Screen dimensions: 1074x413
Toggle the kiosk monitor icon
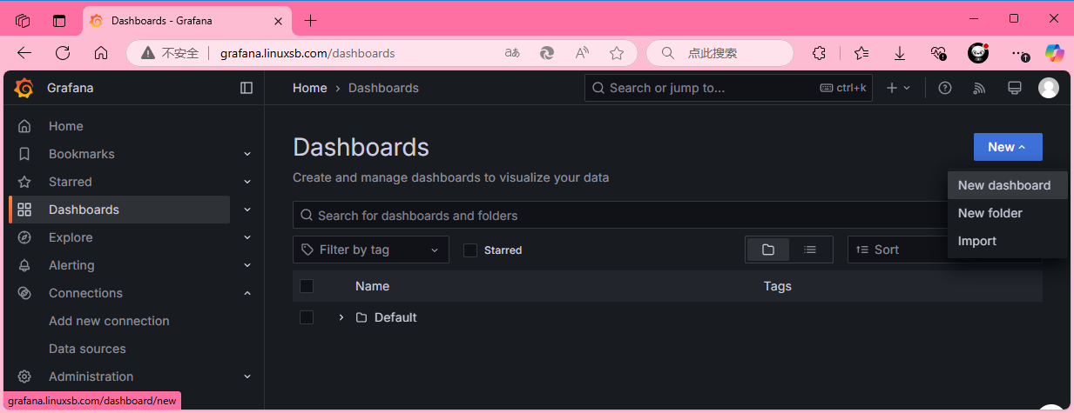click(1014, 88)
